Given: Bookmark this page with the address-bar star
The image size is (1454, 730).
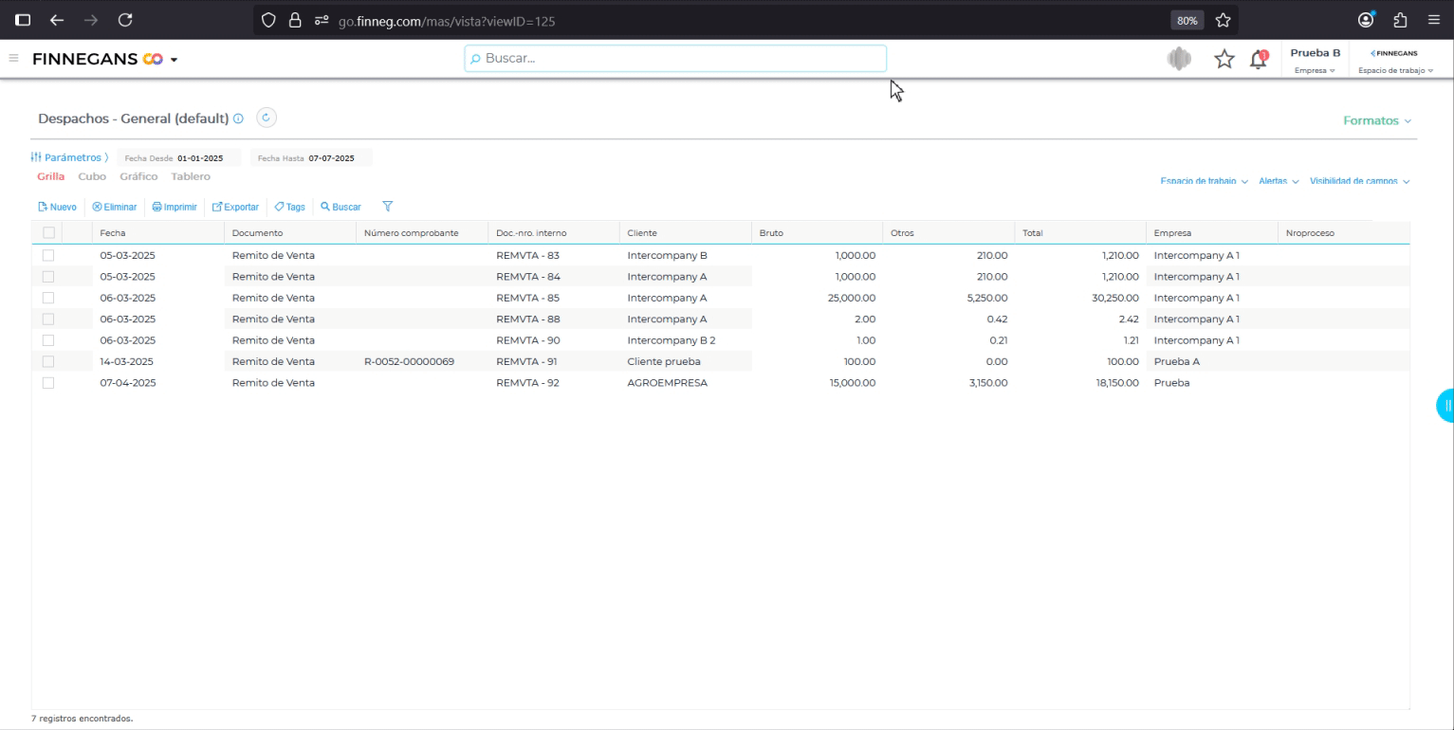Looking at the screenshot, I should 1223,20.
